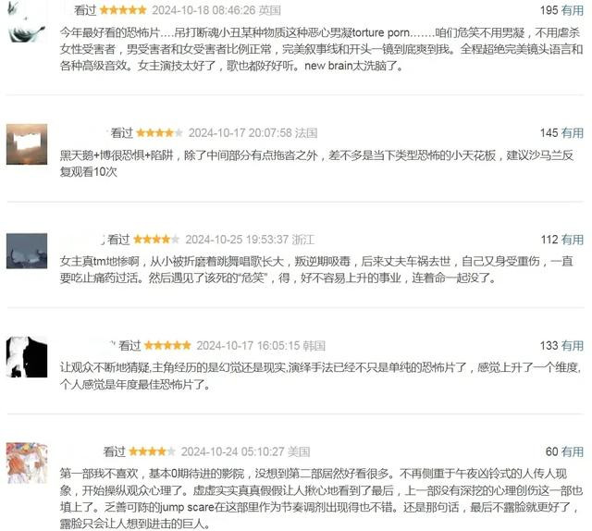Click the black-and-white avatar of the Korea reviewer
The image size is (592, 531).
[x=27, y=357]
